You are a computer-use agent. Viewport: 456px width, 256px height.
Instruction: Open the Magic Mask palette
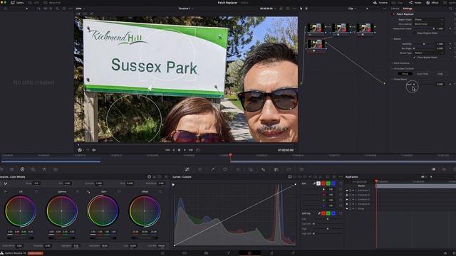tap(250, 169)
